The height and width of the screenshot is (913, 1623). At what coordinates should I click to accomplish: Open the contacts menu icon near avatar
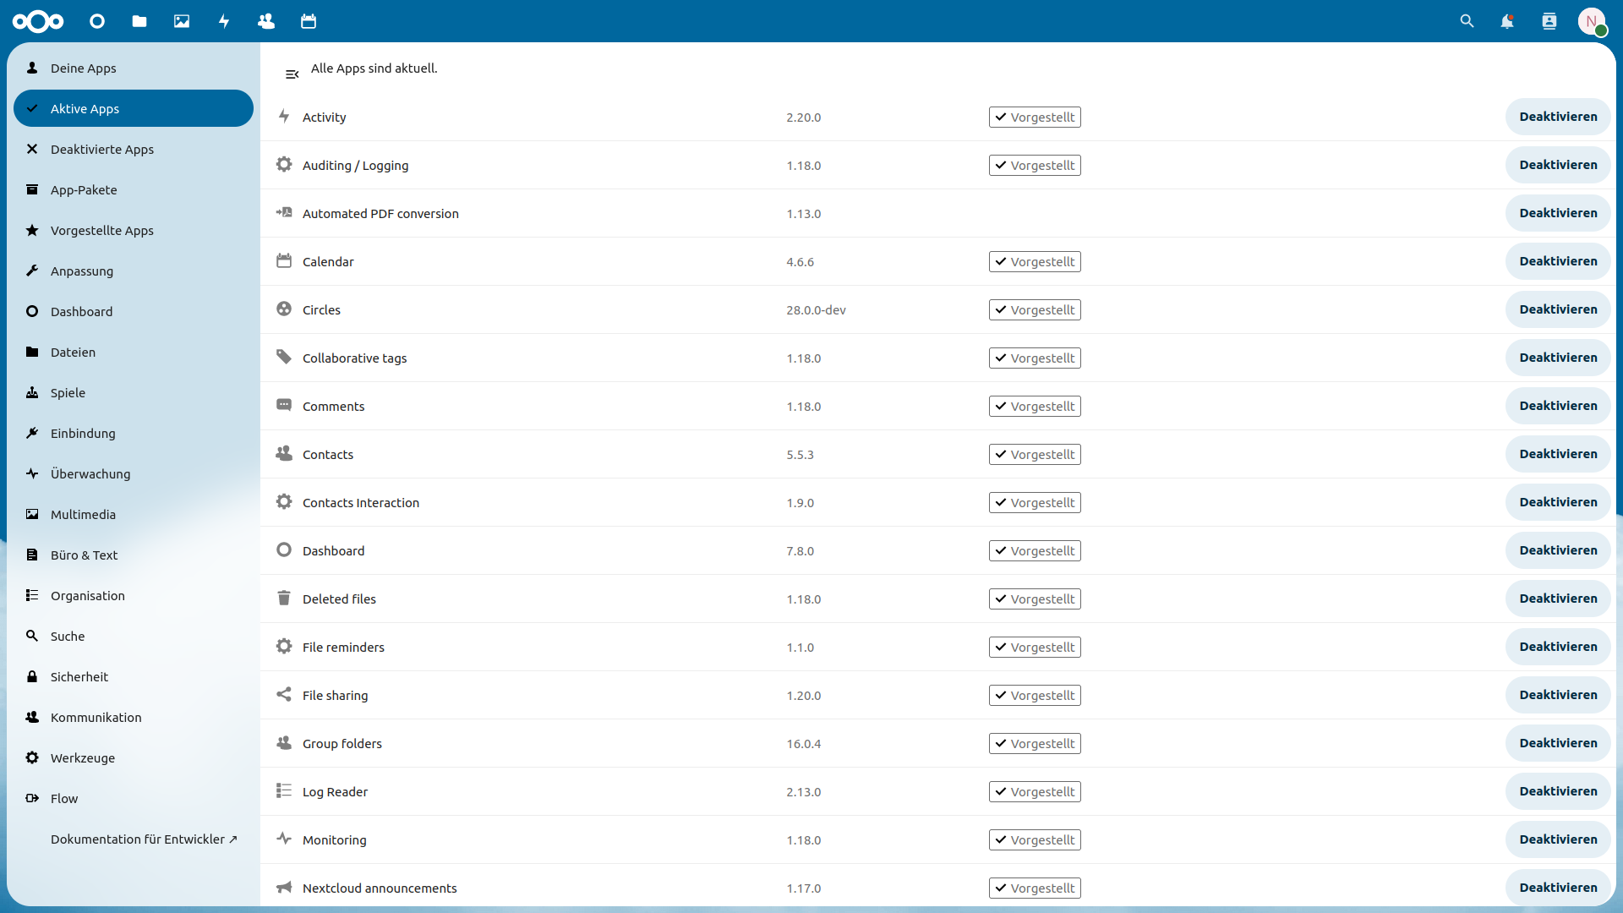click(1549, 21)
